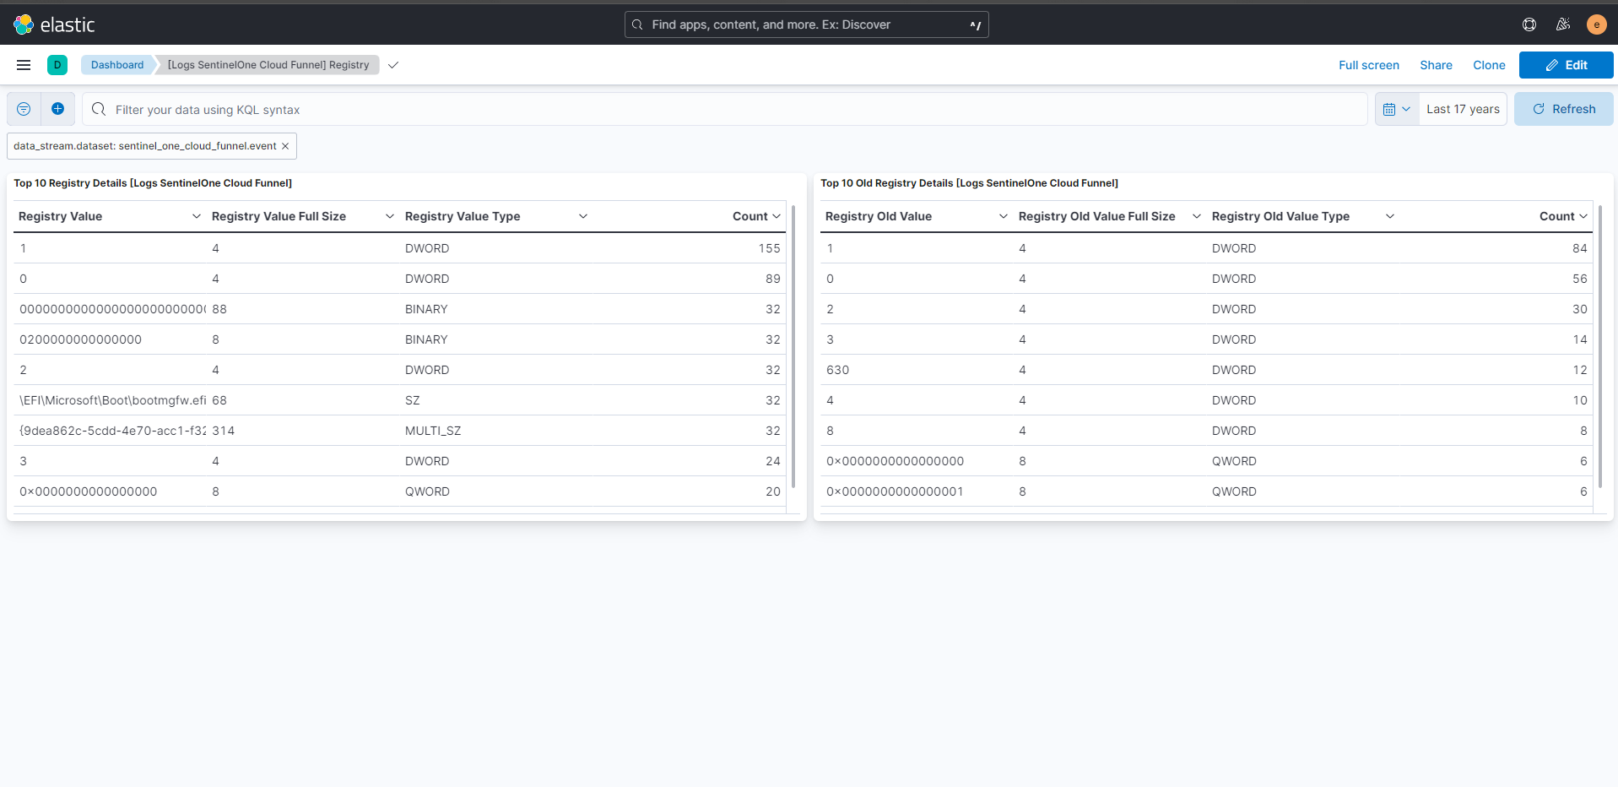This screenshot has width=1618, height=787.
Task: Click the Elastic logo
Action: click(55, 24)
